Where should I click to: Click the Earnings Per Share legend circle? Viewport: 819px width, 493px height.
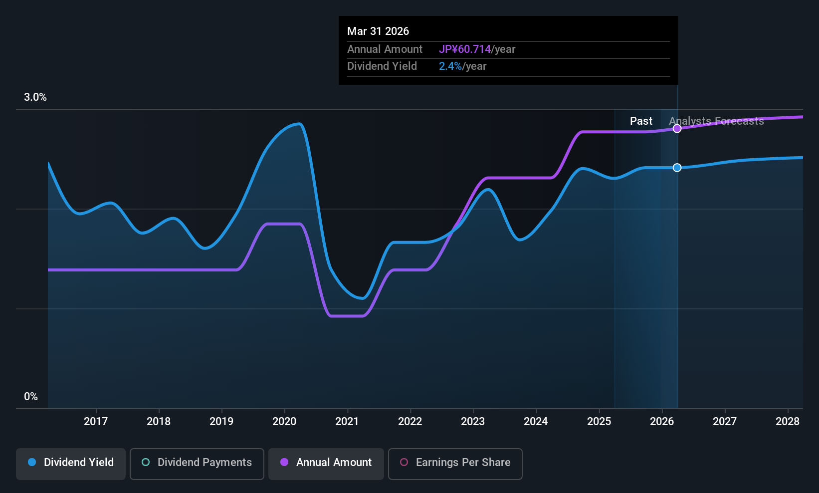point(404,462)
